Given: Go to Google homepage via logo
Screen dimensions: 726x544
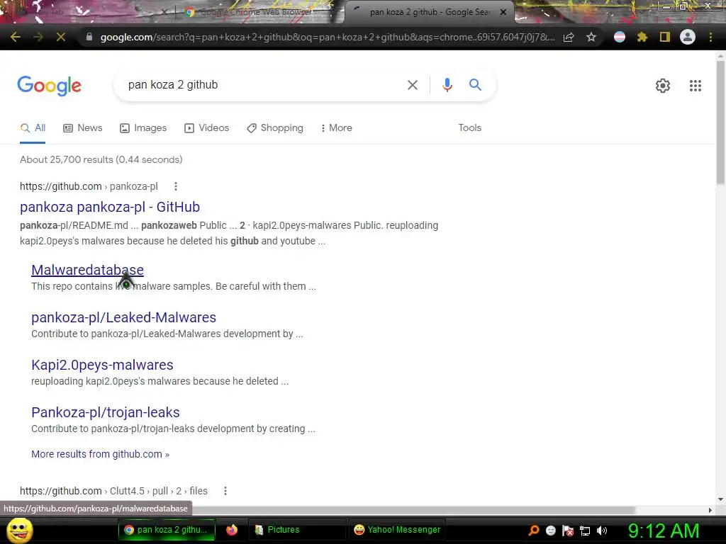Looking at the screenshot, I should point(49,86).
